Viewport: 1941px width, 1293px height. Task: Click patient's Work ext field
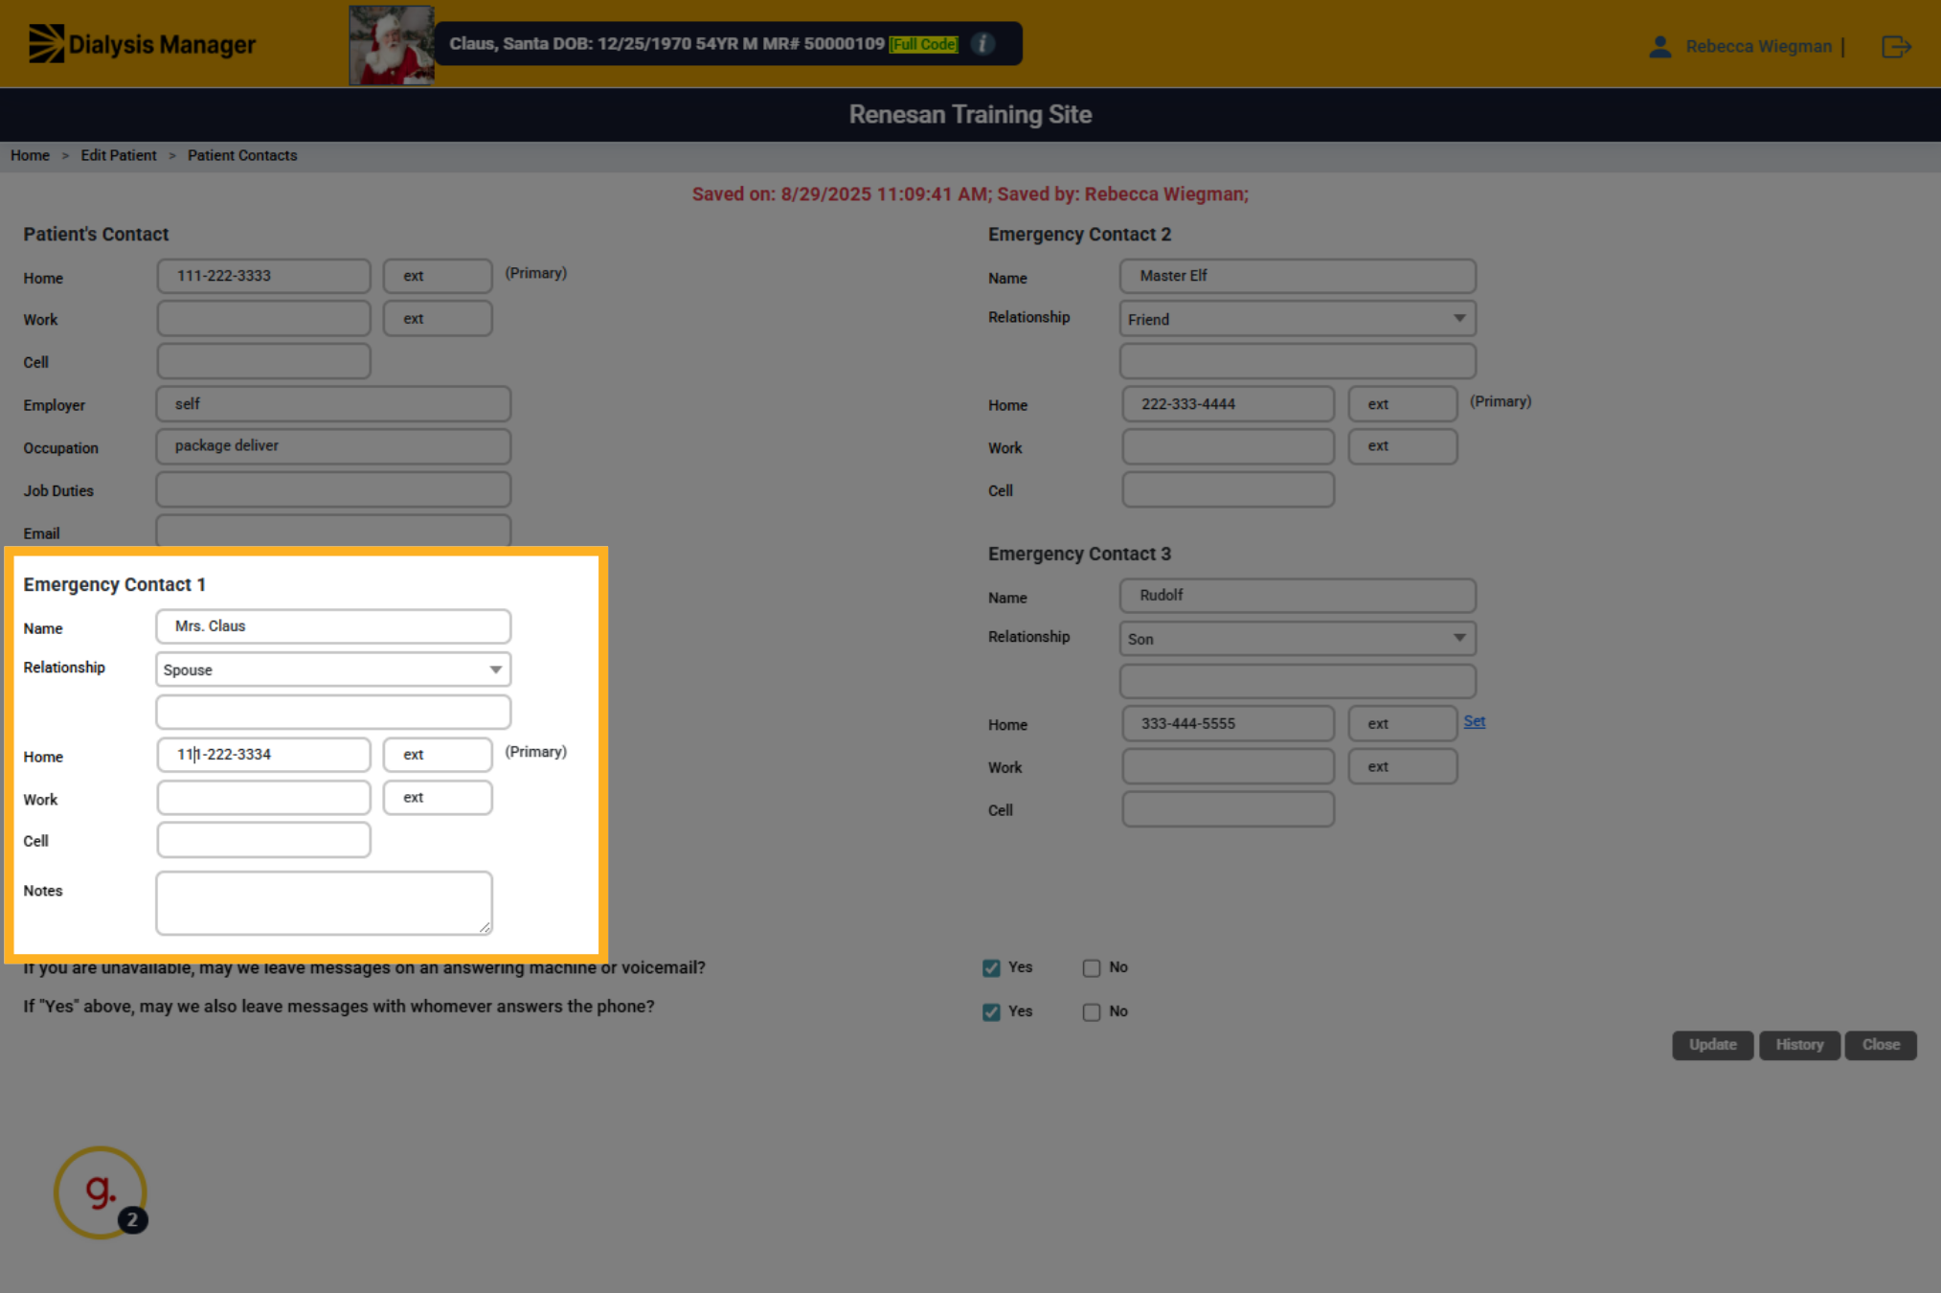pyautogui.click(x=438, y=319)
